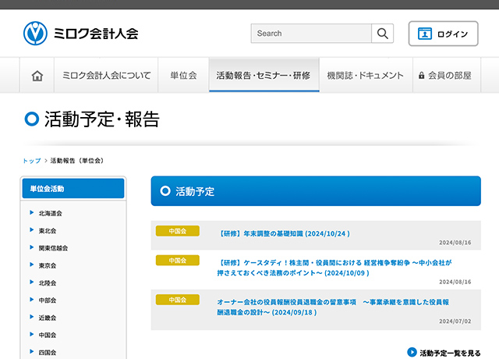This screenshot has height=359, width=499.
Task: Click 中国会 tag on 年末調整 row
Action: [x=178, y=231]
